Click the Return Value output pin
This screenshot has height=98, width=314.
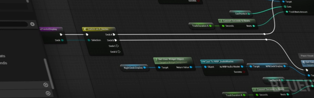[191, 67]
